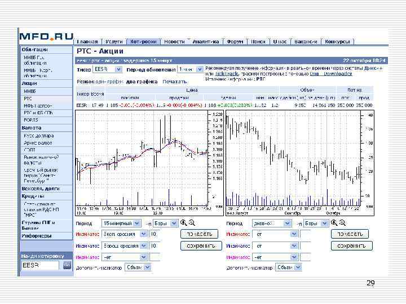This screenshot has width=406, height=304.
Task: Zoom out on the left chart
Action: [192, 222]
